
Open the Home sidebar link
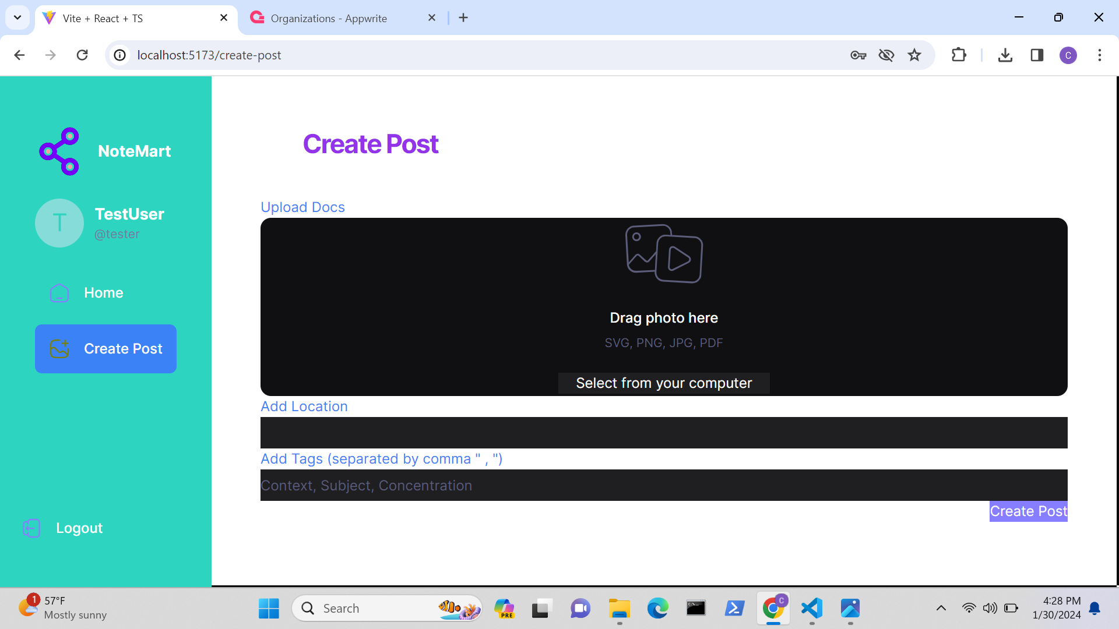click(103, 293)
